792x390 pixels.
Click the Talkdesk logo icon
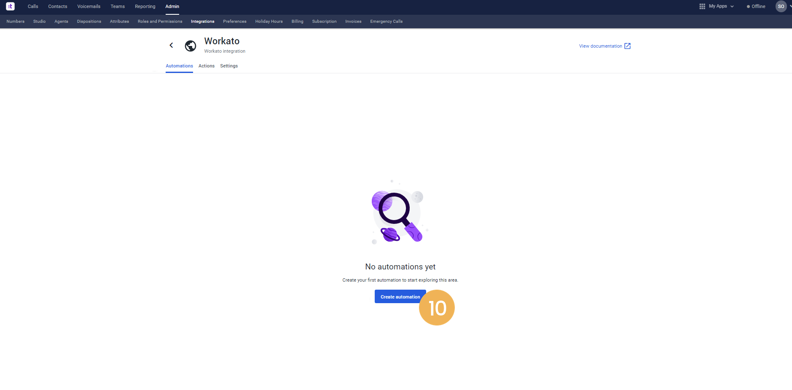10,6
